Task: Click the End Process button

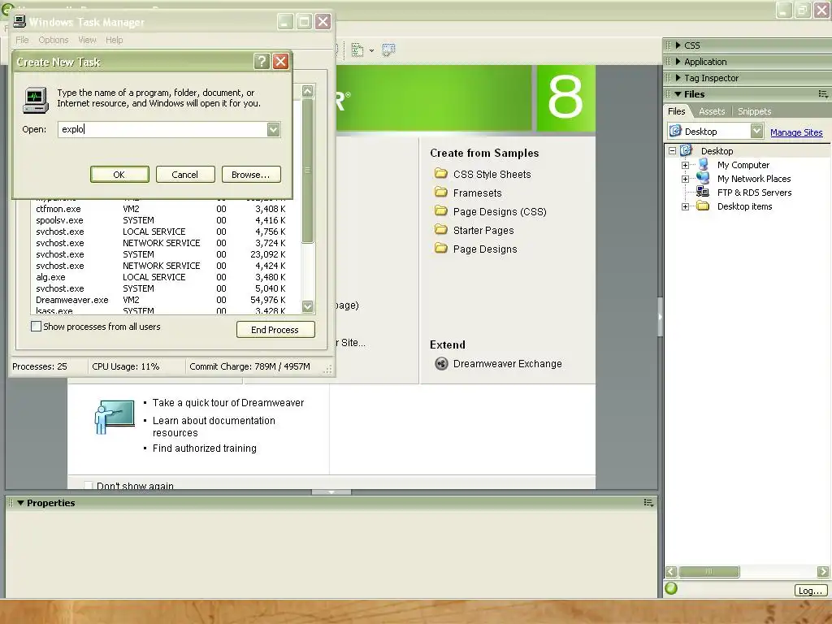Action: click(x=275, y=330)
